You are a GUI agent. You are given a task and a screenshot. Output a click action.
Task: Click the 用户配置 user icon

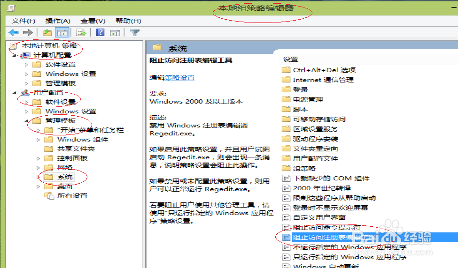[25, 93]
